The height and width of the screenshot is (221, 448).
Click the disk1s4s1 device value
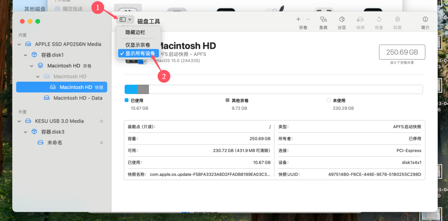pos(411,162)
